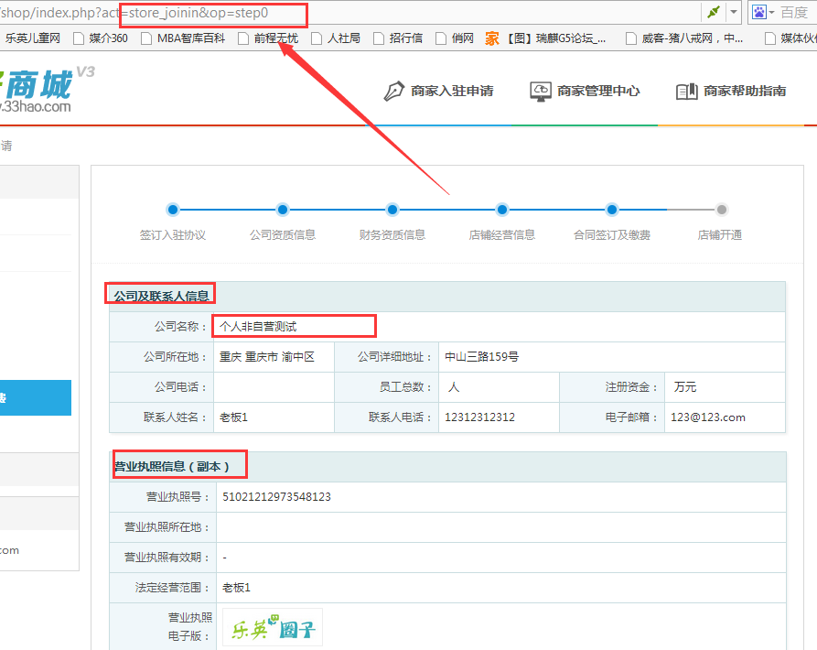Image resolution: width=817 pixels, height=650 pixels.
Task: Click the 商家管理中心 monitor icon
Action: [541, 92]
